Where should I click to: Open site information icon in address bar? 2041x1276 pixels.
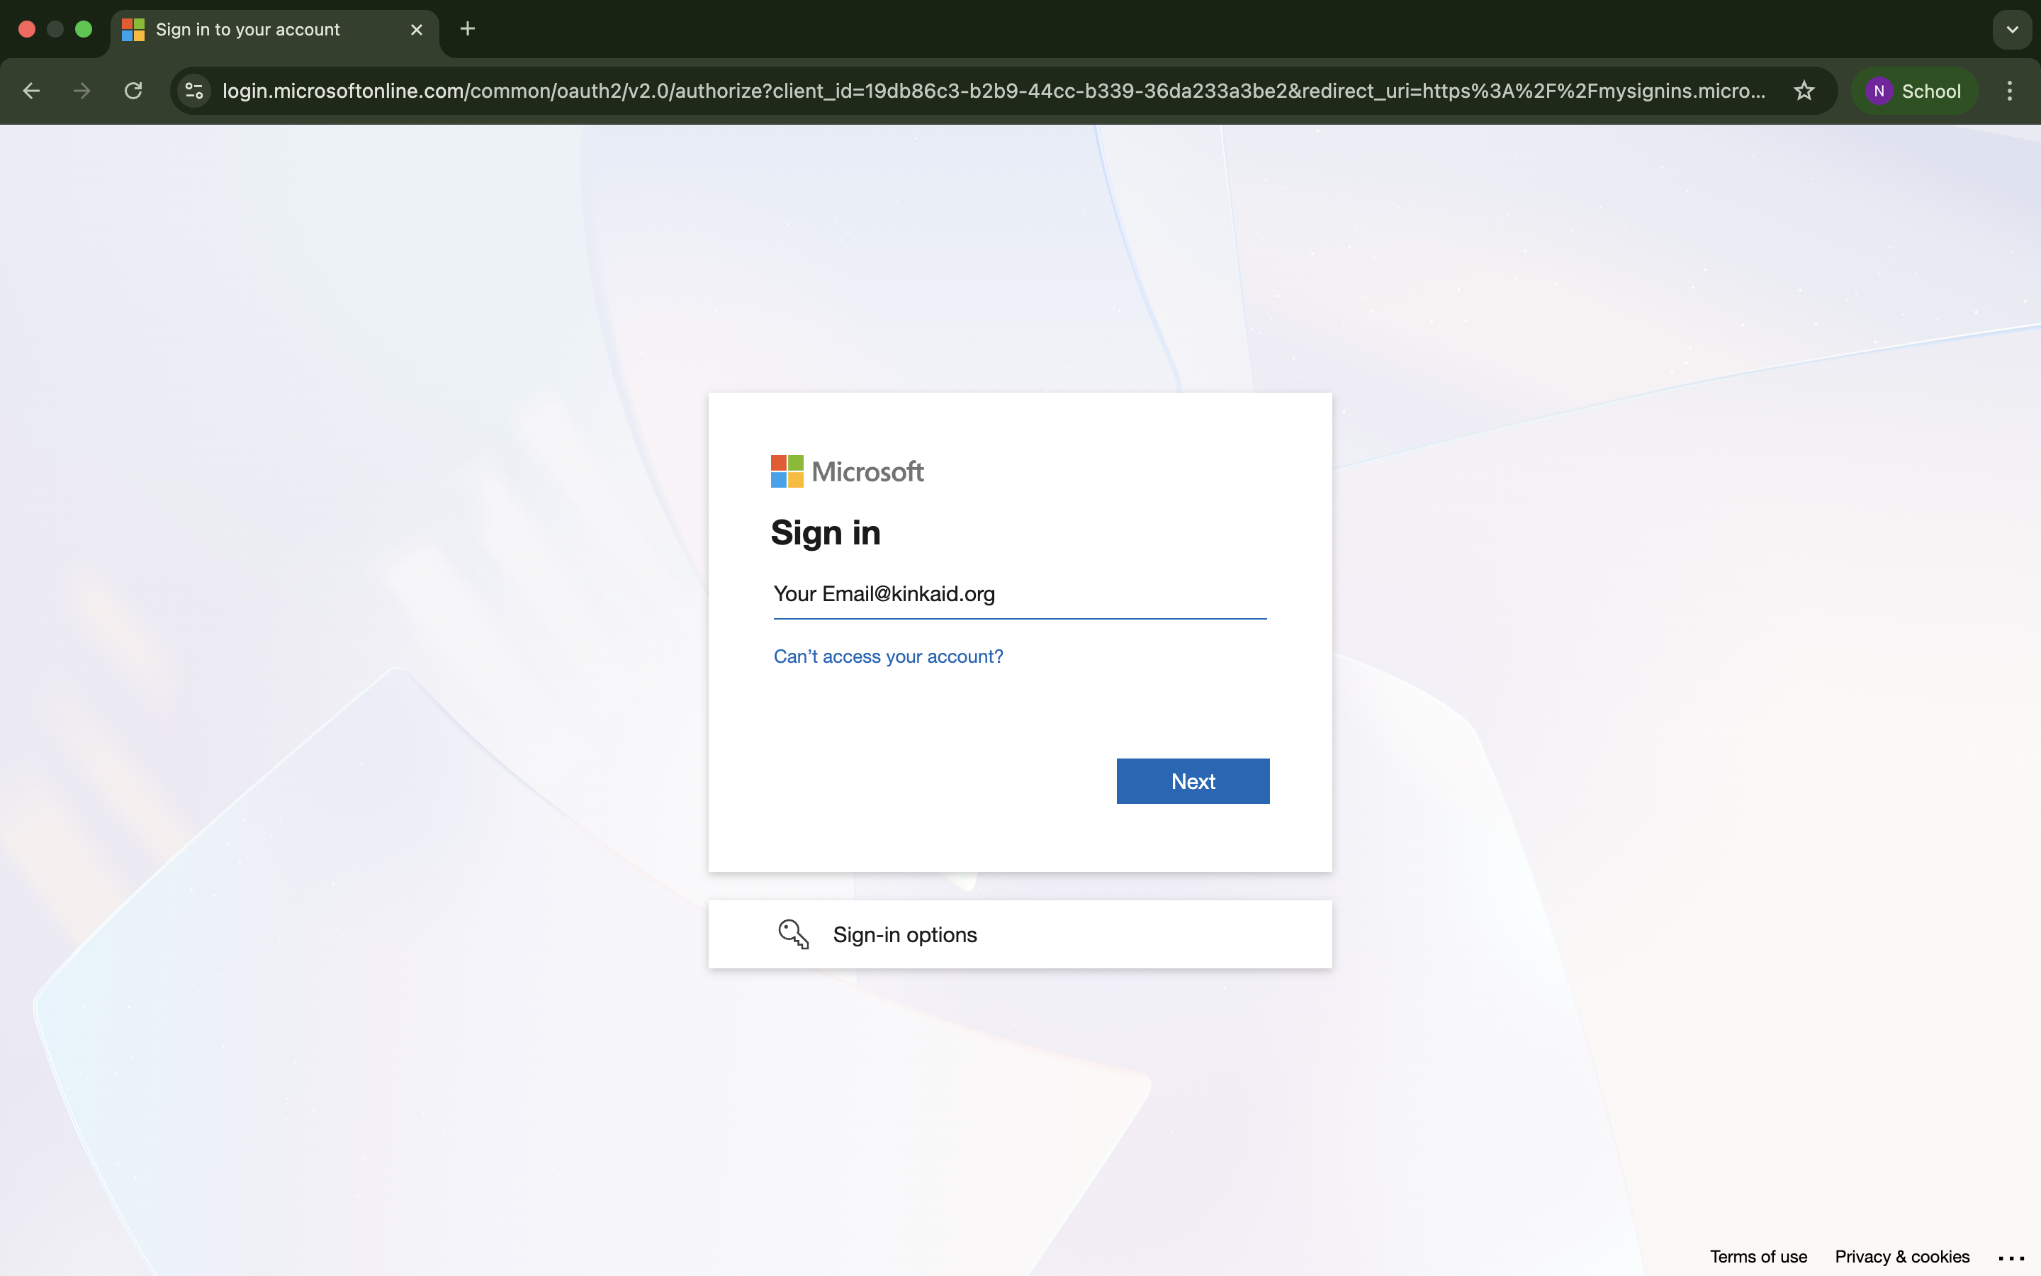[x=195, y=91]
